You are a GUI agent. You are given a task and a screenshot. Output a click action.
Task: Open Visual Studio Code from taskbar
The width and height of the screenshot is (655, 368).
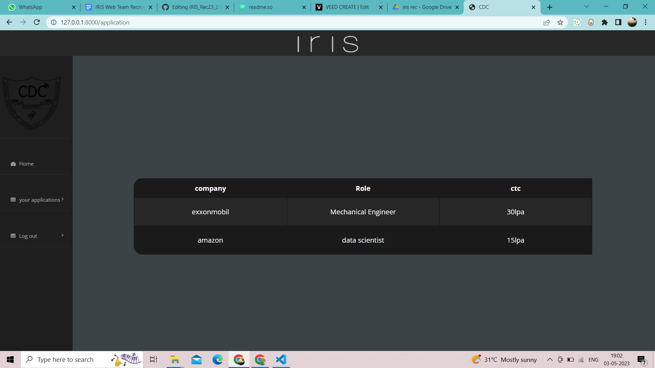coord(281,359)
